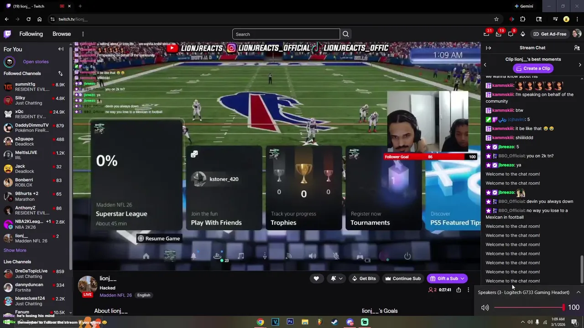Open lionj__ channel avatar below the player

(x=88, y=285)
